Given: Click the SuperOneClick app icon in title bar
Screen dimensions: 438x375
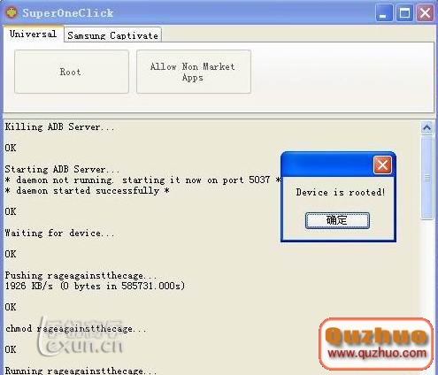Looking at the screenshot, I should click(12, 12).
